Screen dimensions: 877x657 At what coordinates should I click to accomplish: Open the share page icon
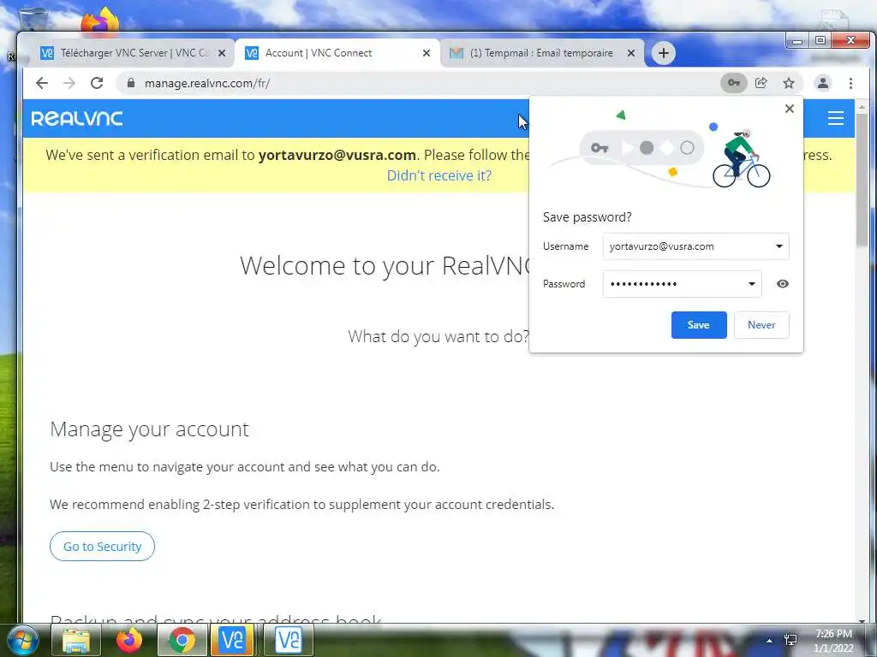pos(761,83)
